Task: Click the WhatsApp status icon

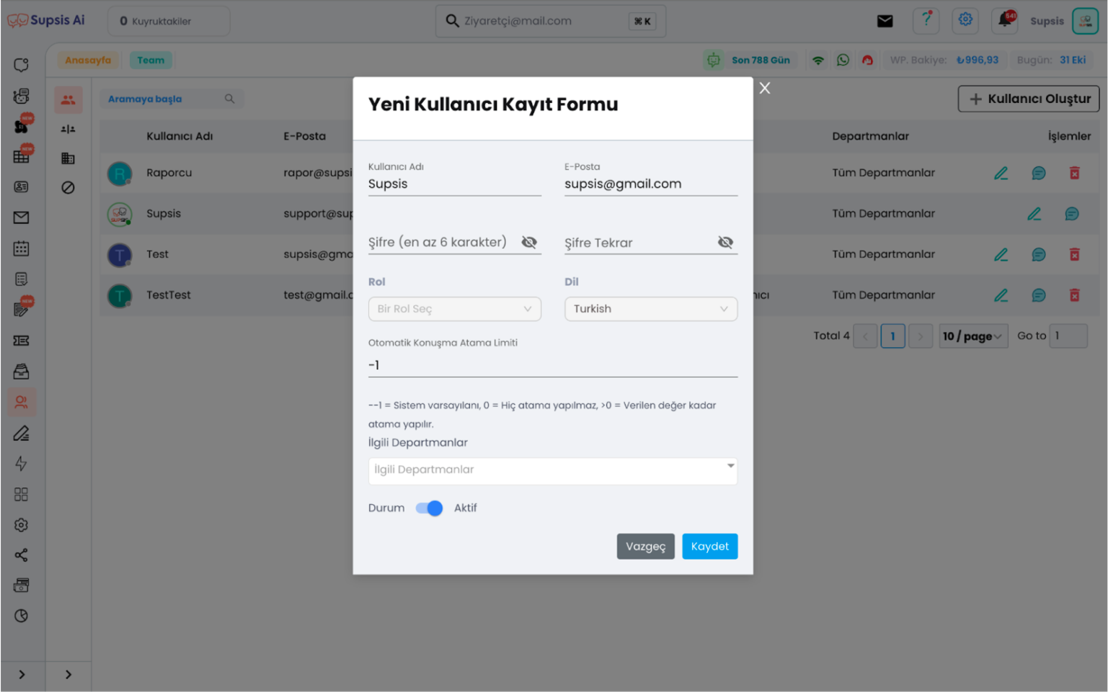Action: pyautogui.click(x=843, y=60)
